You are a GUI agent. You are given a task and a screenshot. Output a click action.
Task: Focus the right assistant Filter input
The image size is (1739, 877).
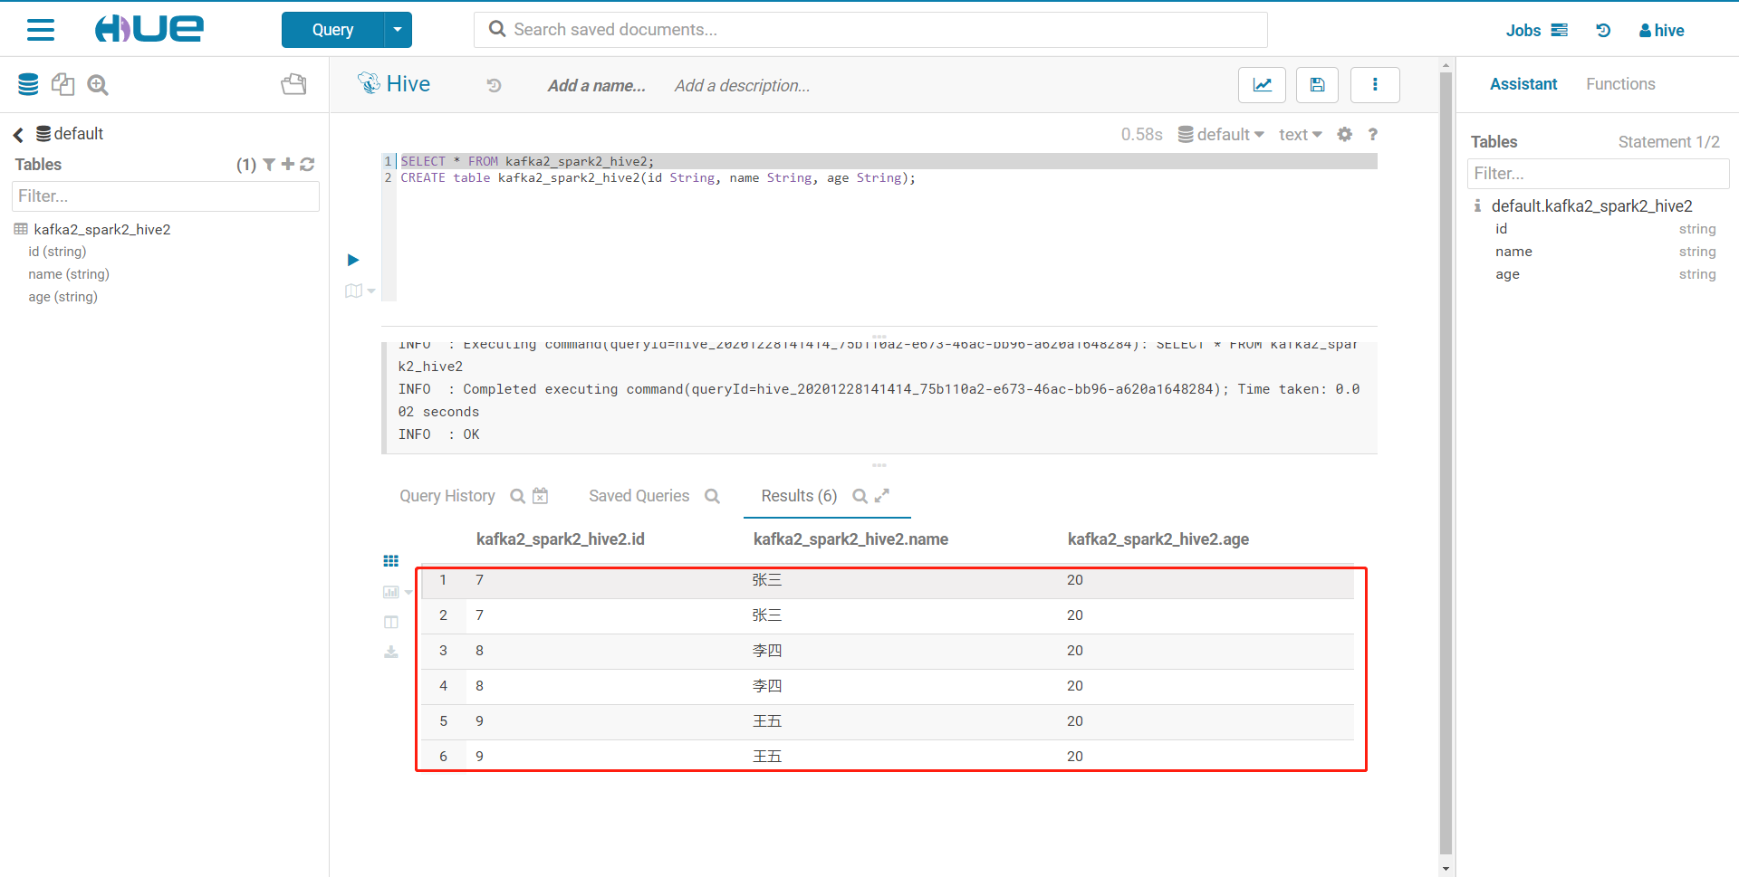[1598, 174]
